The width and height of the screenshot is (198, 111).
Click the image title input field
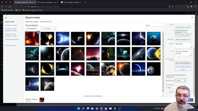pyautogui.click(x=183, y=39)
